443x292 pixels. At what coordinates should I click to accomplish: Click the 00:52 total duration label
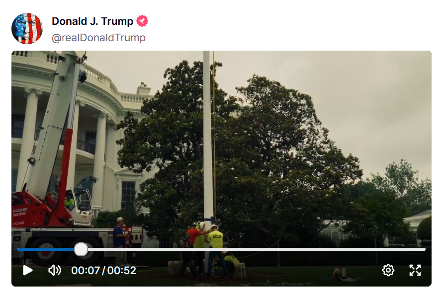pos(121,271)
